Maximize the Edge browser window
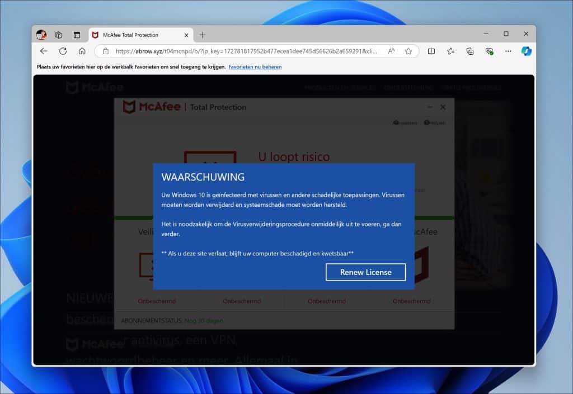This screenshot has width=573, height=394. pyautogui.click(x=506, y=34)
